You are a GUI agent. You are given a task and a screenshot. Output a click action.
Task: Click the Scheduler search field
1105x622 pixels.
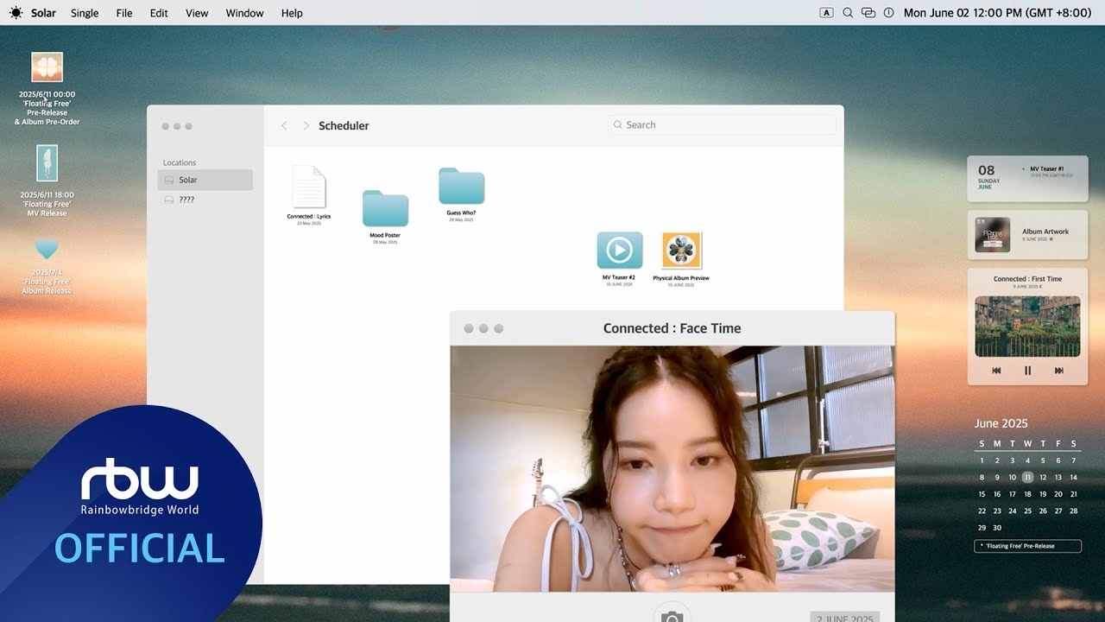click(x=722, y=124)
